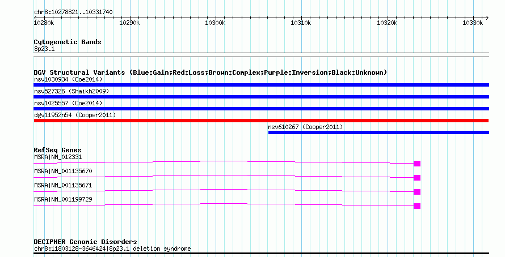Click the nsv1025557 (Coe2014) blue bar

261,109
